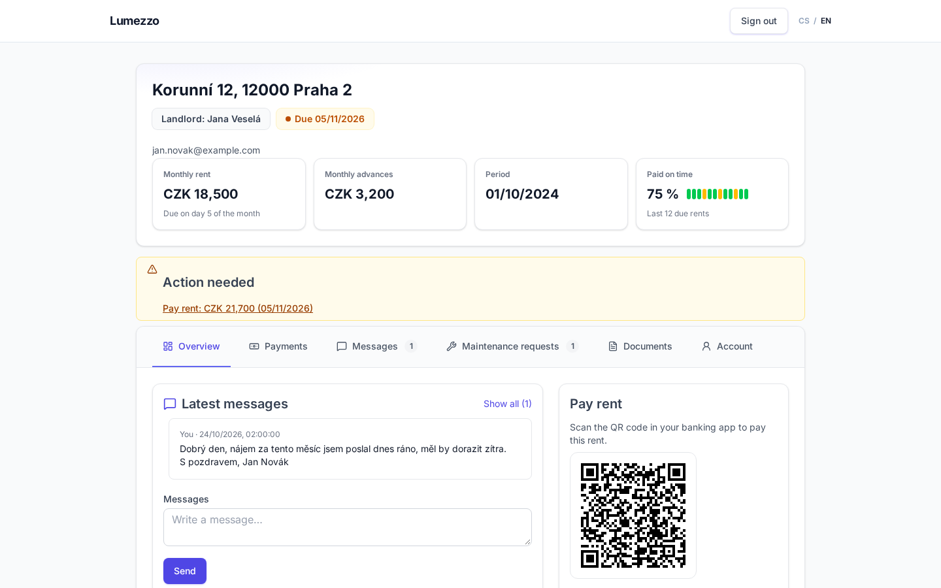This screenshot has width=941, height=588.
Task: Click the Korunní 12, 12000 Praha 2 heading
Action: [252, 90]
